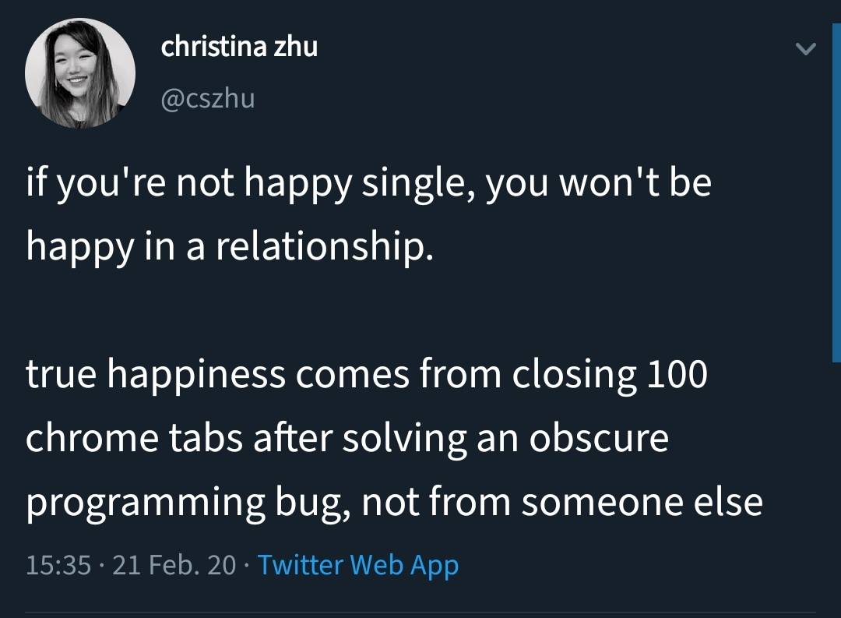Click the line starting "programming bug"
This screenshot has height=618, width=841.
[393, 502]
